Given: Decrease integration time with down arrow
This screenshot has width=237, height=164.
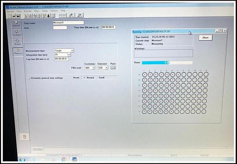Looking at the screenshot, I should [x=69, y=55].
